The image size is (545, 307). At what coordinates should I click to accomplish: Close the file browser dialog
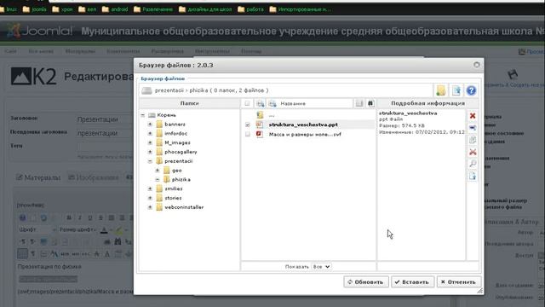click(x=477, y=65)
